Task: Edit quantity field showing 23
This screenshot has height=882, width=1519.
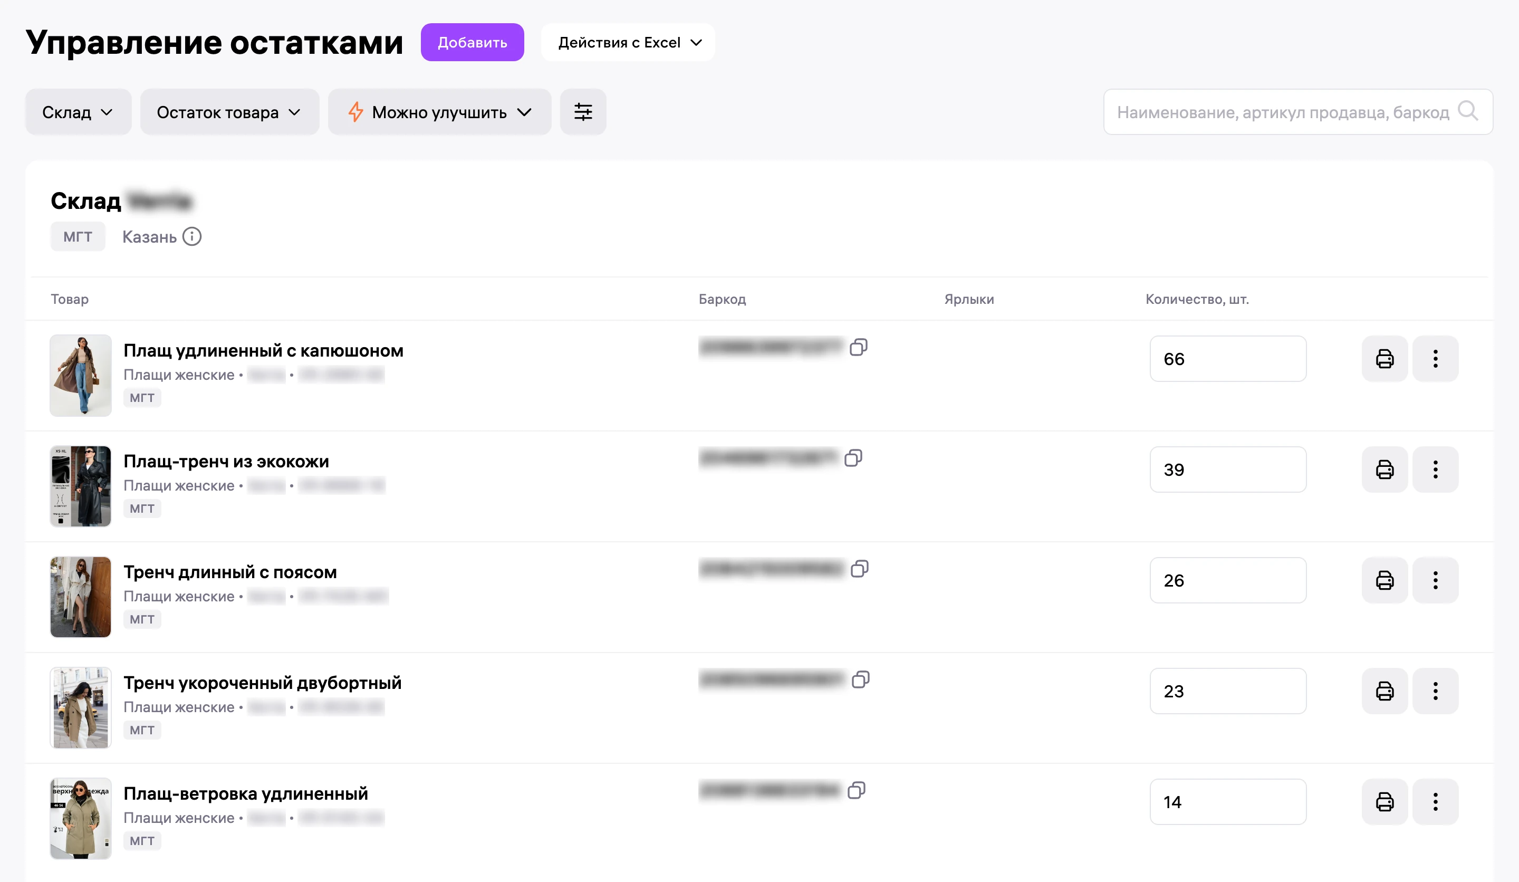Action: 1228,691
